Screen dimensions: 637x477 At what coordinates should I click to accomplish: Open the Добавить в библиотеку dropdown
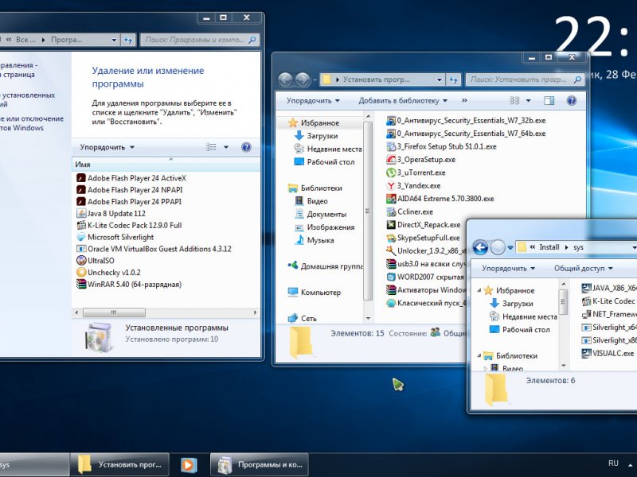coord(403,101)
